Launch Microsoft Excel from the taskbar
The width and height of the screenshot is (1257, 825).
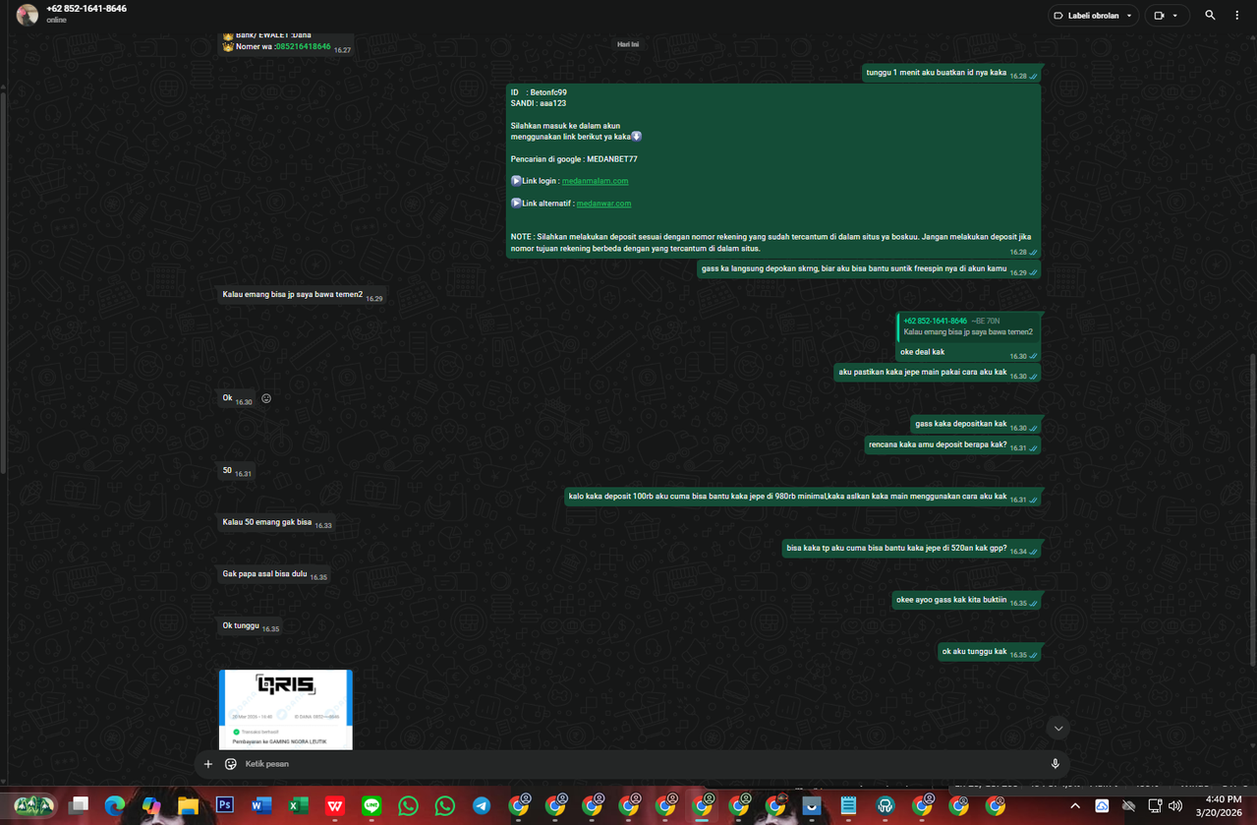[x=298, y=806]
